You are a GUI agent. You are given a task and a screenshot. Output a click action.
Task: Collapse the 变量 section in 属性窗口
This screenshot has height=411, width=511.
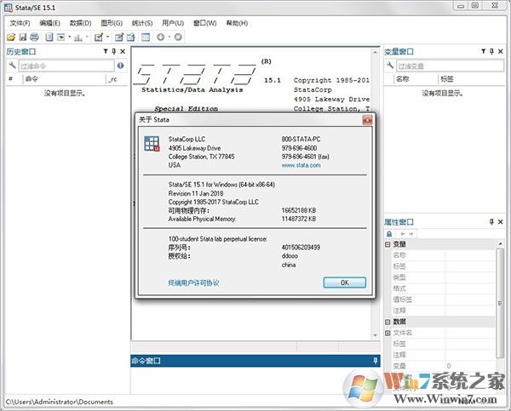click(388, 244)
